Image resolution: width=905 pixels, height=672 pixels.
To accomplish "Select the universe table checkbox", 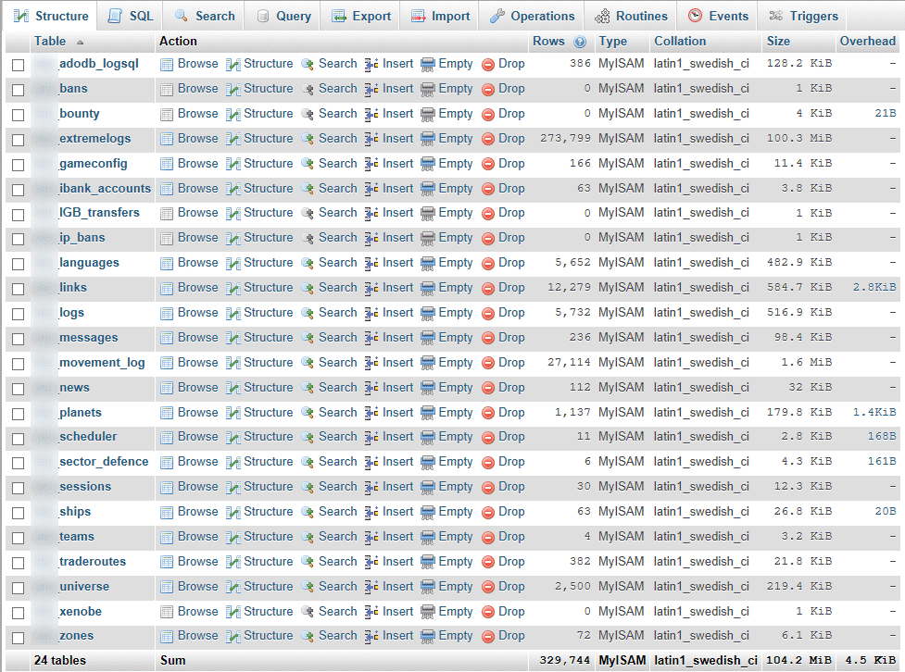I will click(x=18, y=588).
